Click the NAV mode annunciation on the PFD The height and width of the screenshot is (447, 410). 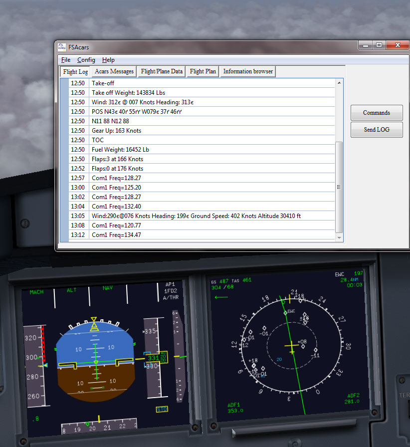tap(108, 288)
